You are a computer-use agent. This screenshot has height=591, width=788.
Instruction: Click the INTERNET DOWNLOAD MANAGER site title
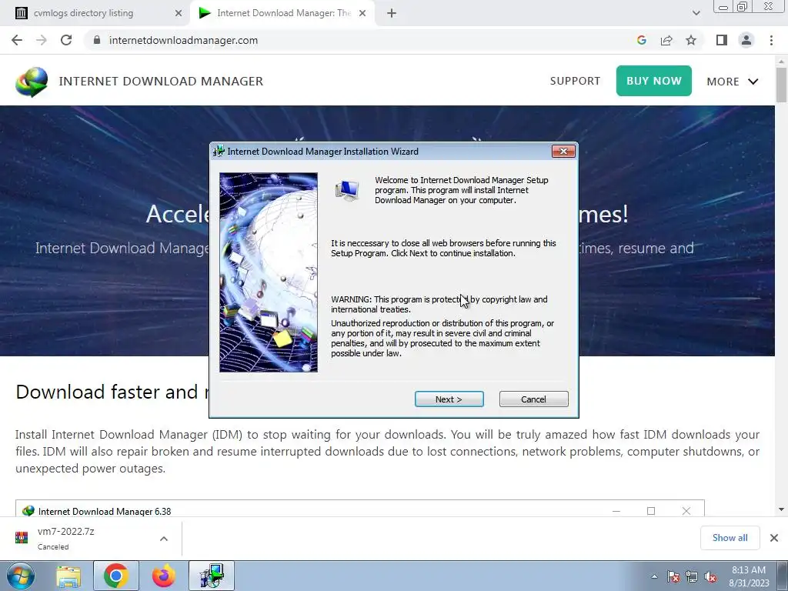[161, 81]
